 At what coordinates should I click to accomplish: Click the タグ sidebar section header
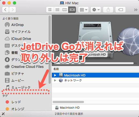pyautogui.click(x=5, y=96)
